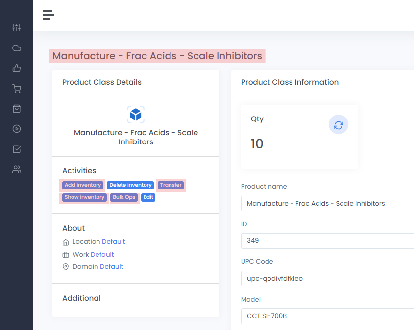
Task: Open the checkbox tasks sidebar icon
Action: [x=17, y=149]
